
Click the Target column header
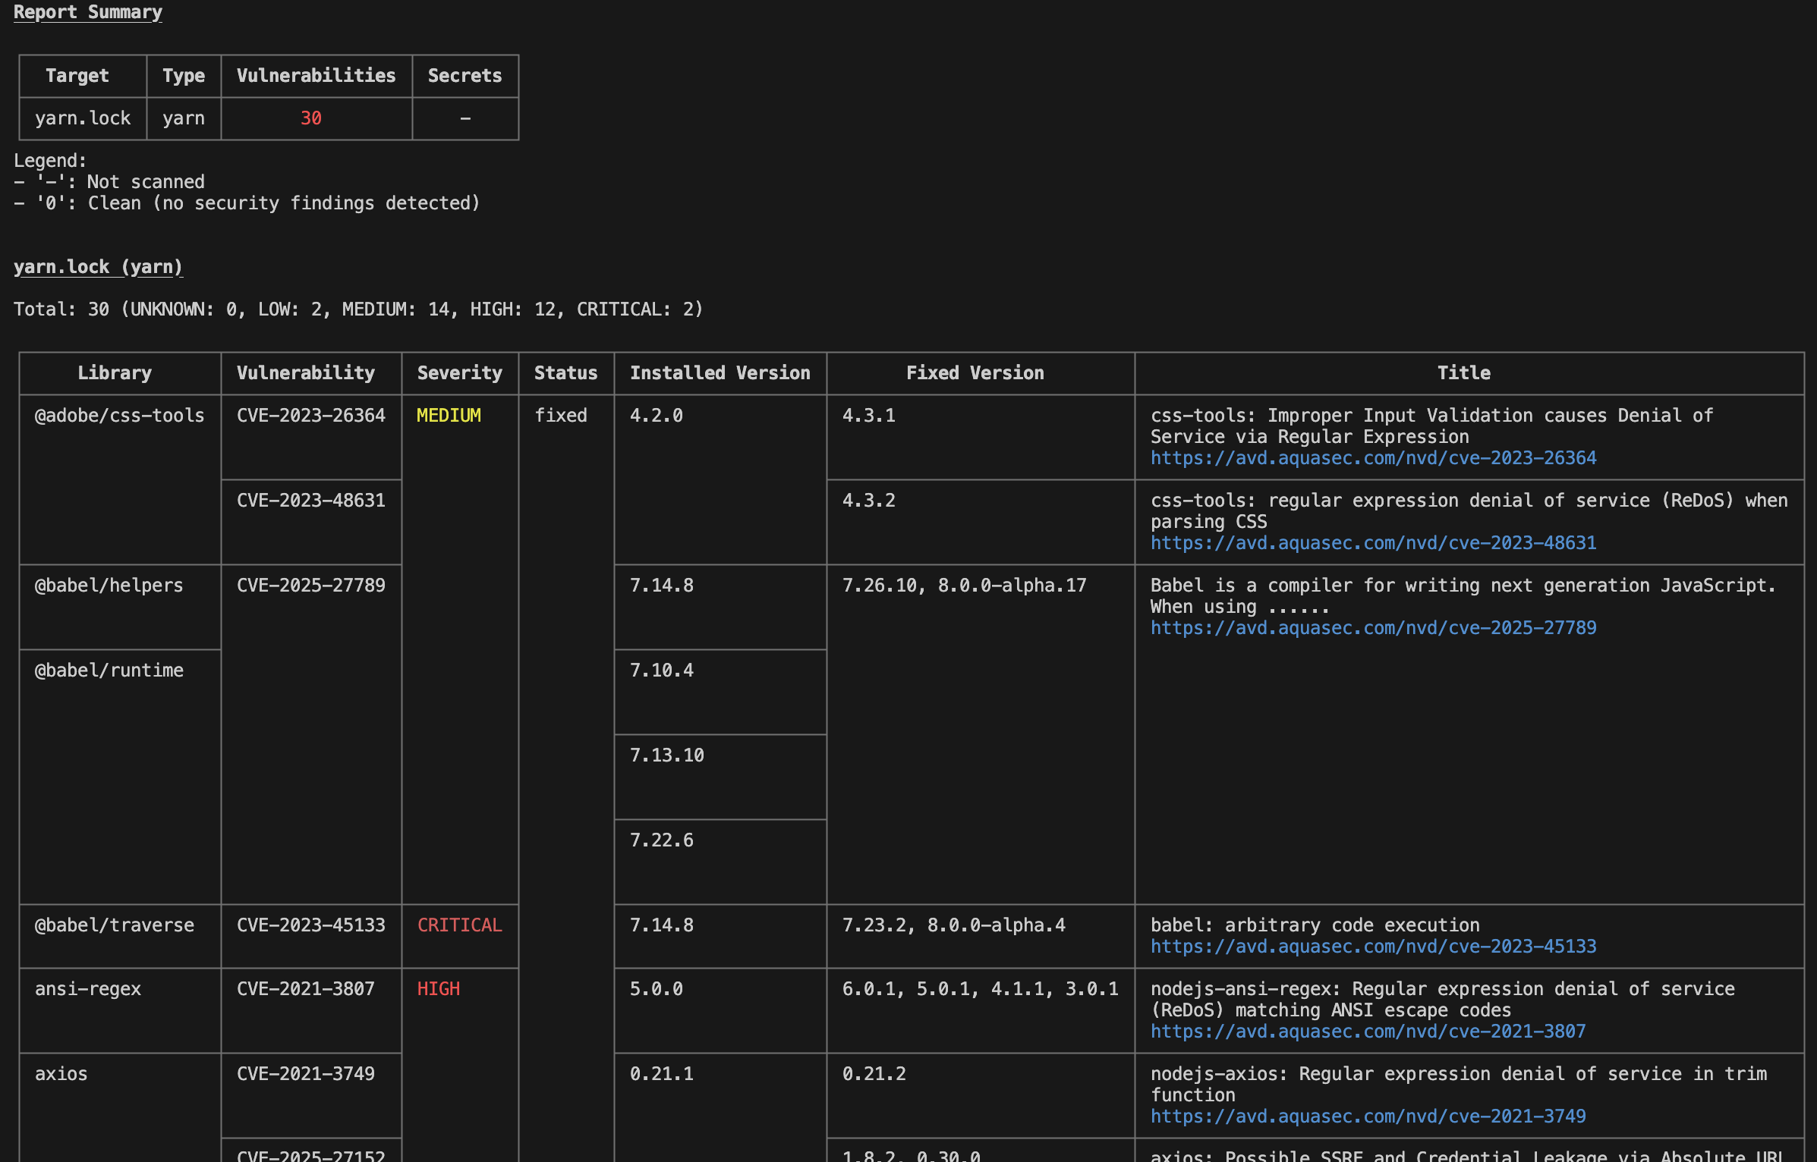point(77,76)
